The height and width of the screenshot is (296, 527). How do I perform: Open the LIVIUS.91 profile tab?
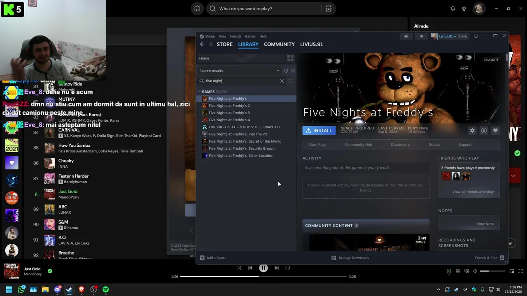point(312,44)
